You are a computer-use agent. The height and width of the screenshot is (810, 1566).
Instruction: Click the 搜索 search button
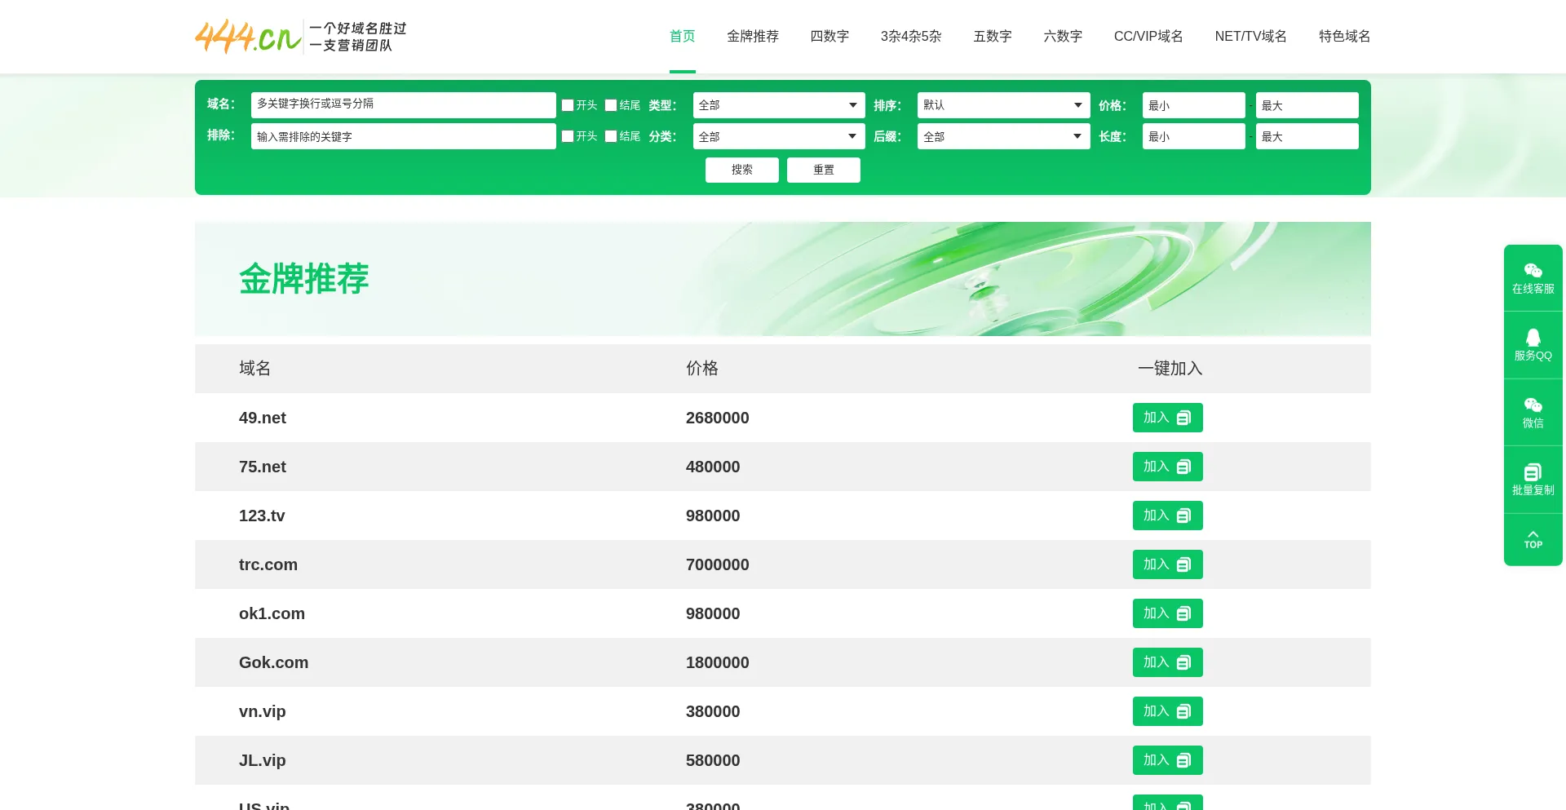(742, 170)
